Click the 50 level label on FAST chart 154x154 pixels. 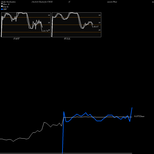pyautogui.click(x=49, y=22)
